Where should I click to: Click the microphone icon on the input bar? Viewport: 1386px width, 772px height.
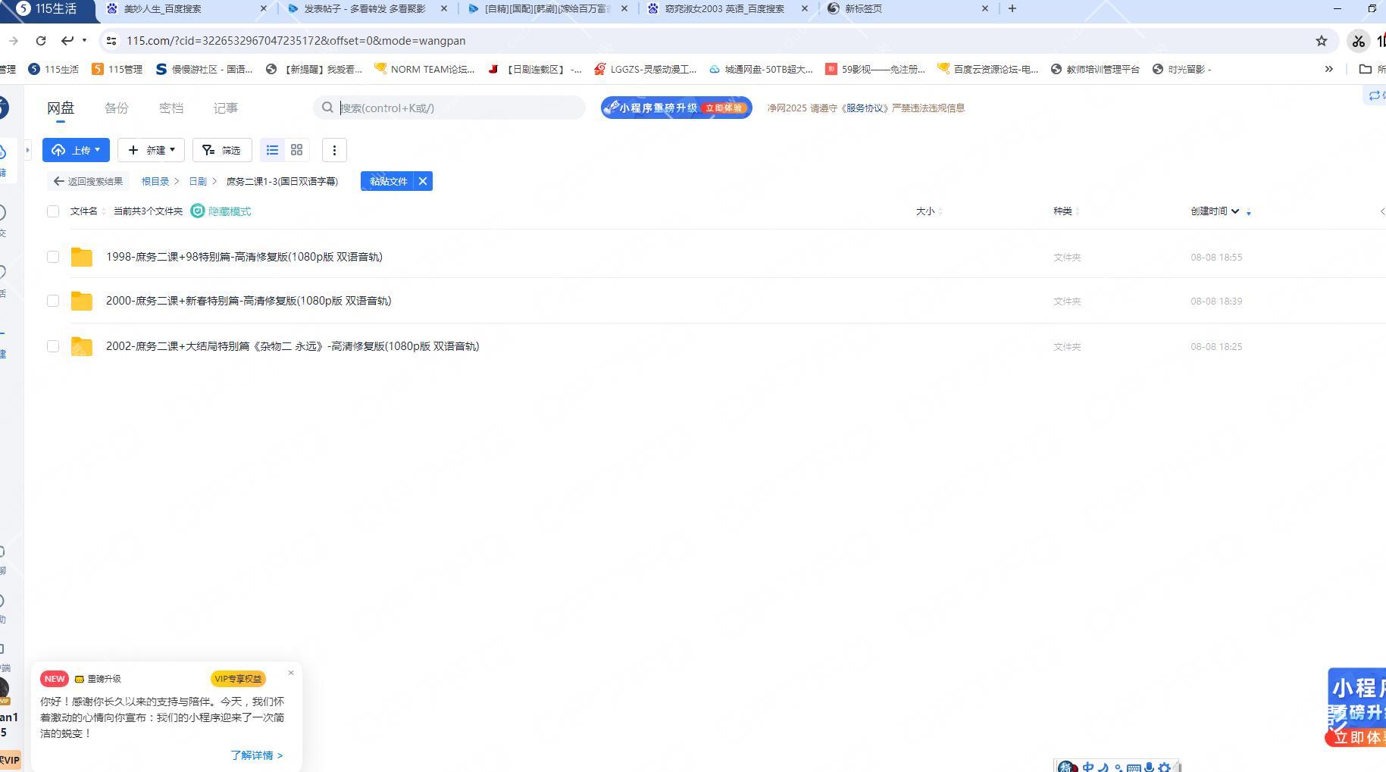(1149, 767)
